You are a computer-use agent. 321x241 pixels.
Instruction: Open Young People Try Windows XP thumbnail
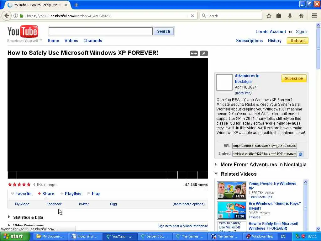[232, 190]
